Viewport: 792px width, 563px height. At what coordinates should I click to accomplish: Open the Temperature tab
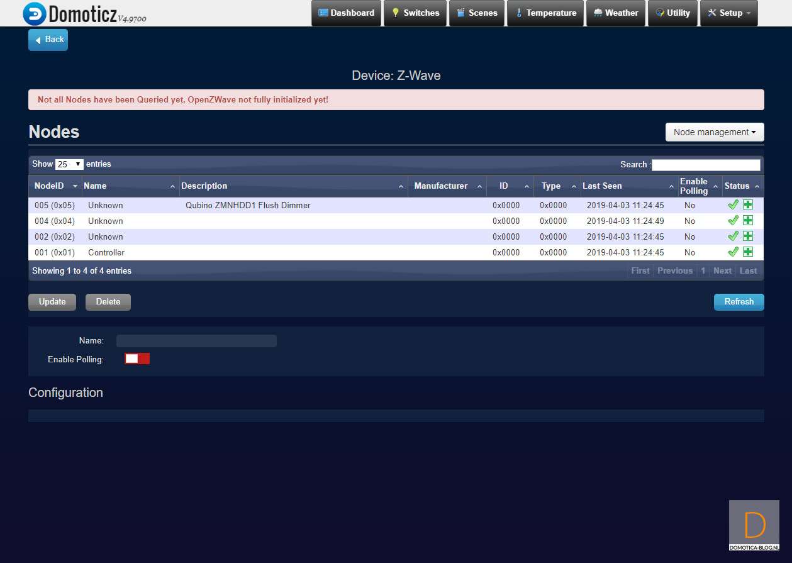pos(545,13)
